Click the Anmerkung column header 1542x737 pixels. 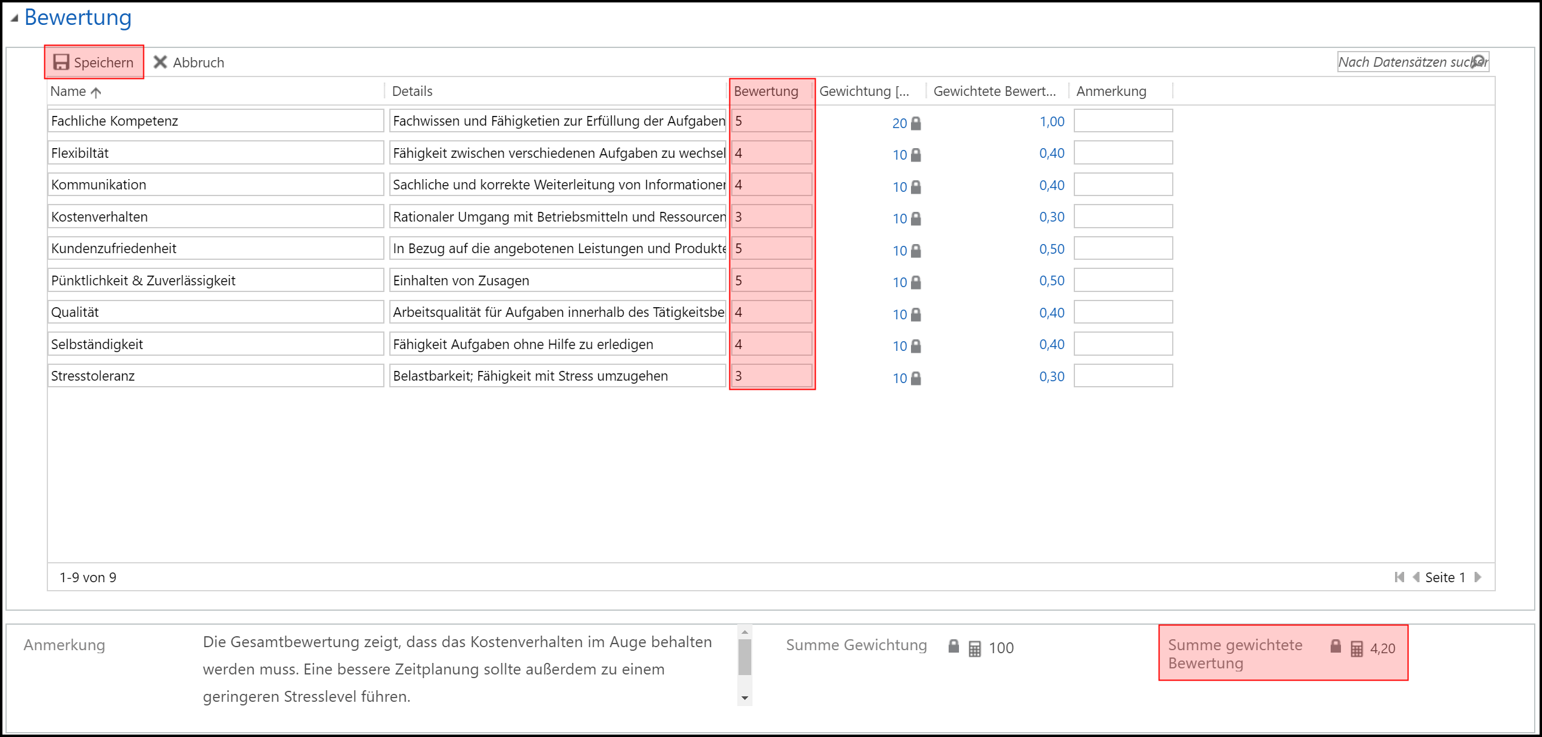click(x=1111, y=91)
